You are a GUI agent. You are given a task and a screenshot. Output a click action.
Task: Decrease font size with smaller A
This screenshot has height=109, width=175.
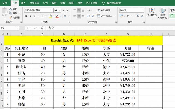click(67, 10)
